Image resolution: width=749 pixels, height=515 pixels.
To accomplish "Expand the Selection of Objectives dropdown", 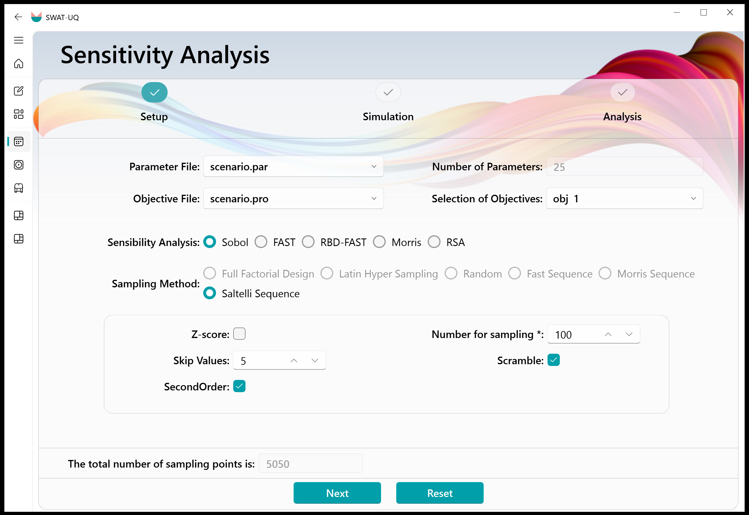I will click(624, 199).
